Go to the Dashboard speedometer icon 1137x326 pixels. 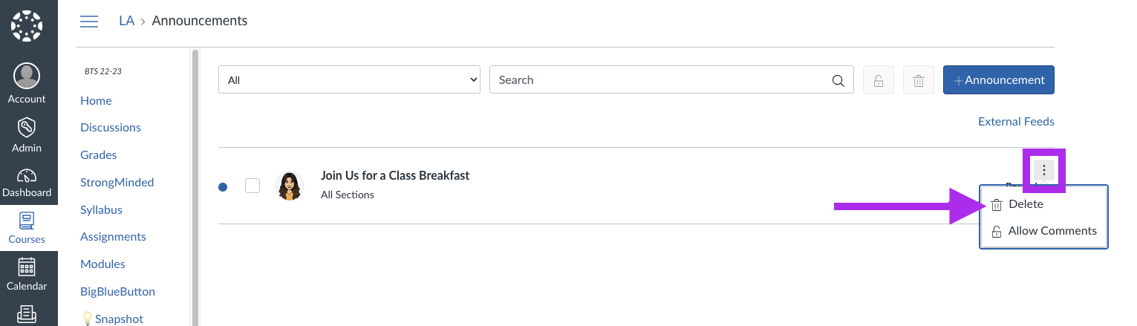pos(27,175)
